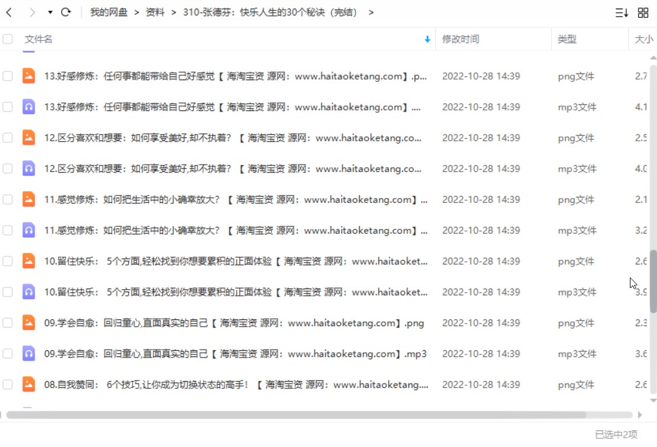Click audio icon of 12.区分喜欢和想要 mp3
This screenshot has height=447, width=657.
point(28,168)
